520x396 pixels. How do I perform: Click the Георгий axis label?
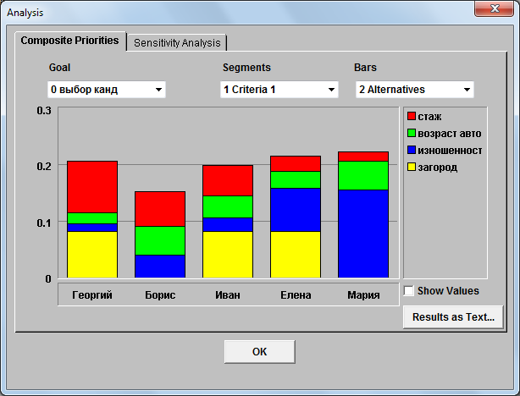pyautogui.click(x=92, y=295)
